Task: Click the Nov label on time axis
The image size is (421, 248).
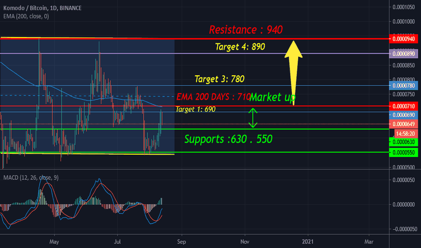Action: click(244, 242)
